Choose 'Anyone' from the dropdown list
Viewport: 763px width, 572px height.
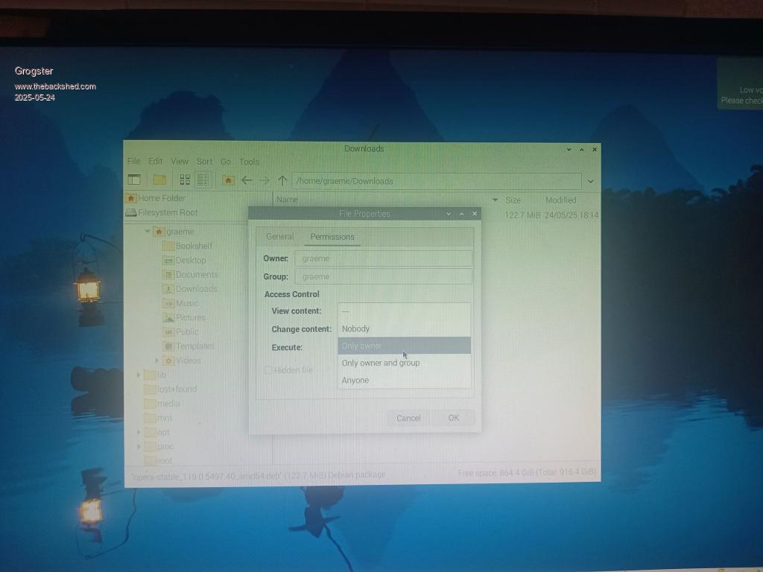(355, 380)
